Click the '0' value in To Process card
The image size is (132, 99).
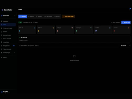(39, 31)
